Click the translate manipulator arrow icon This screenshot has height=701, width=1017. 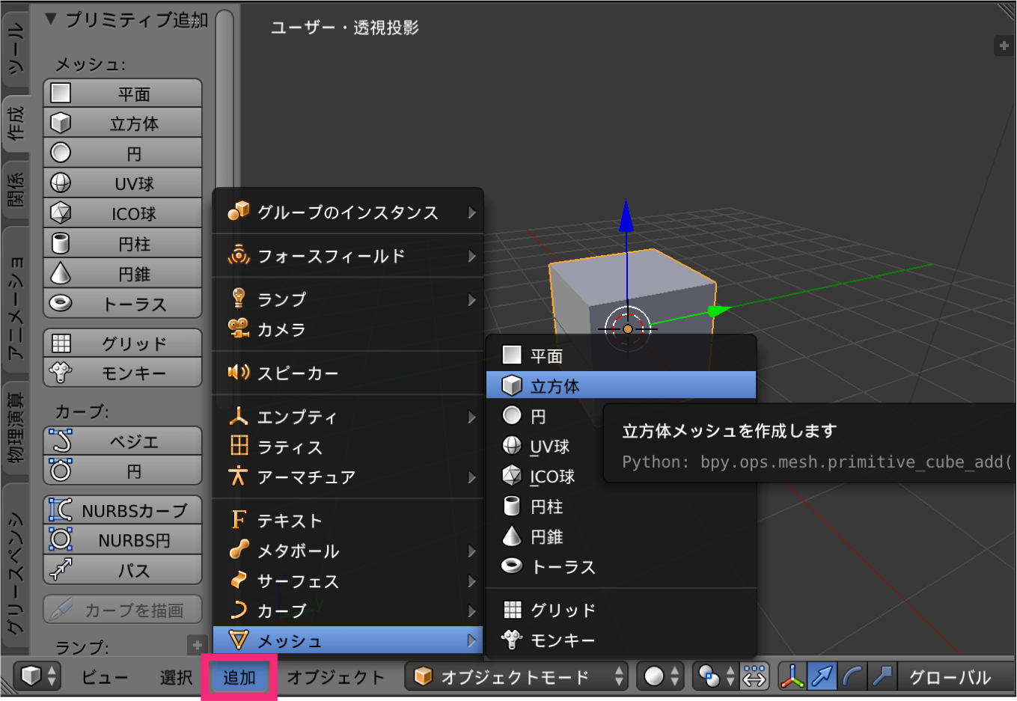(822, 677)
